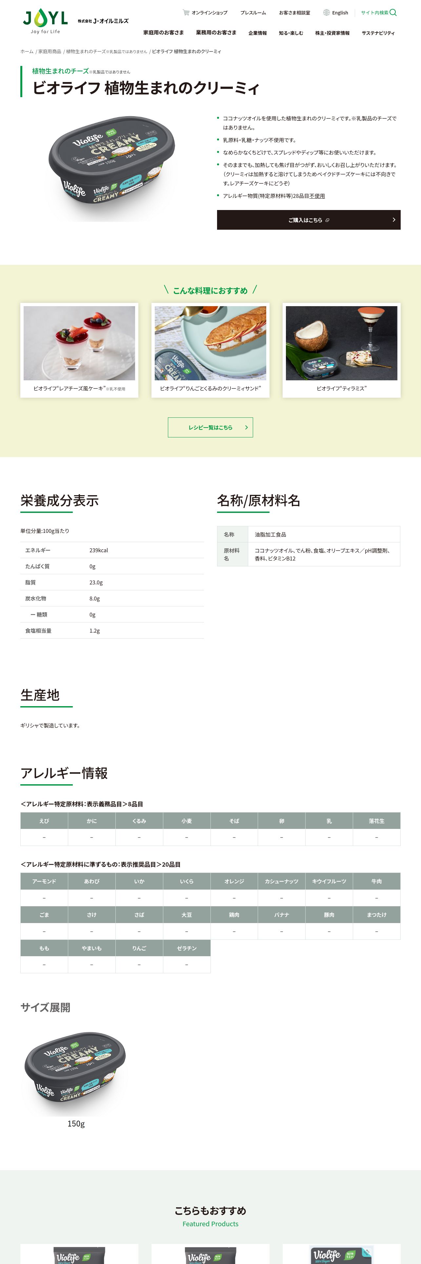This screenshot has height=1264, width=421.
Task: Open the shopping cart icon for オンラインショップ
Action: click(x=186, y=12)
